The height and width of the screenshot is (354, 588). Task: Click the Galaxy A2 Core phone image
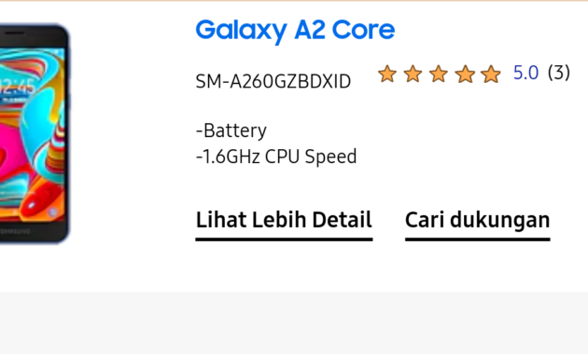coord(35,133)
